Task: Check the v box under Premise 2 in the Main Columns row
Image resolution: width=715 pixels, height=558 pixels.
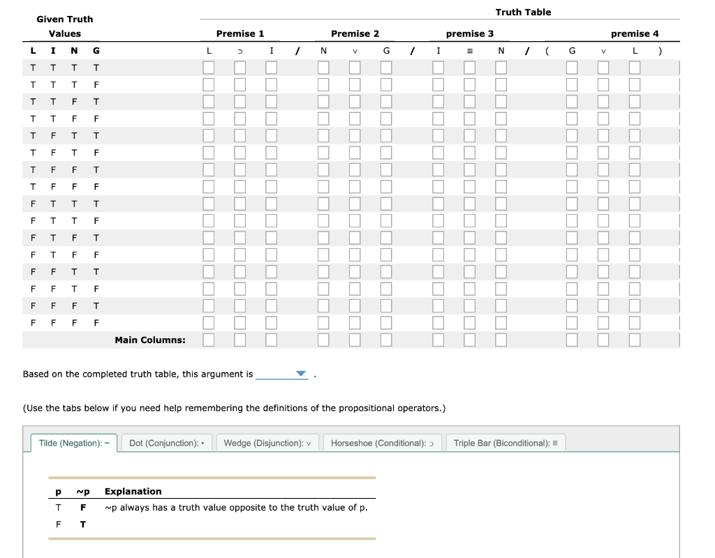Action: pos(354,340)
